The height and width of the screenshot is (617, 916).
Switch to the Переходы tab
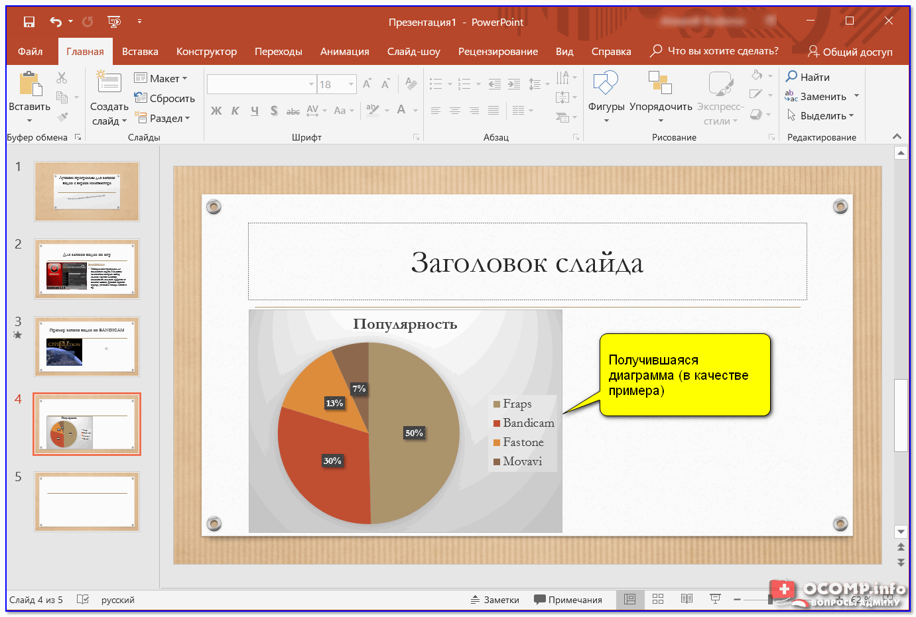(x=279, y=51)
